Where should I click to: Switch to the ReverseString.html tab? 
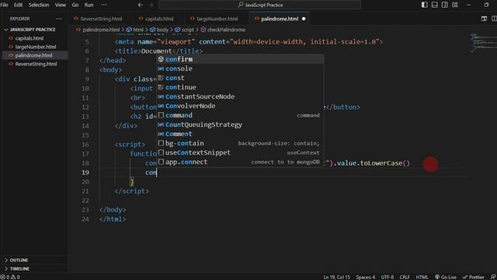pyautogui.click(x=101, y=19)
